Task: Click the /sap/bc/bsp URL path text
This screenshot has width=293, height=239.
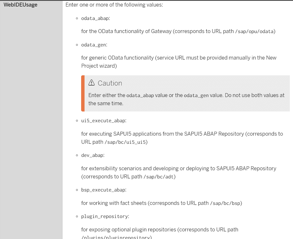Action: [225, 203]
